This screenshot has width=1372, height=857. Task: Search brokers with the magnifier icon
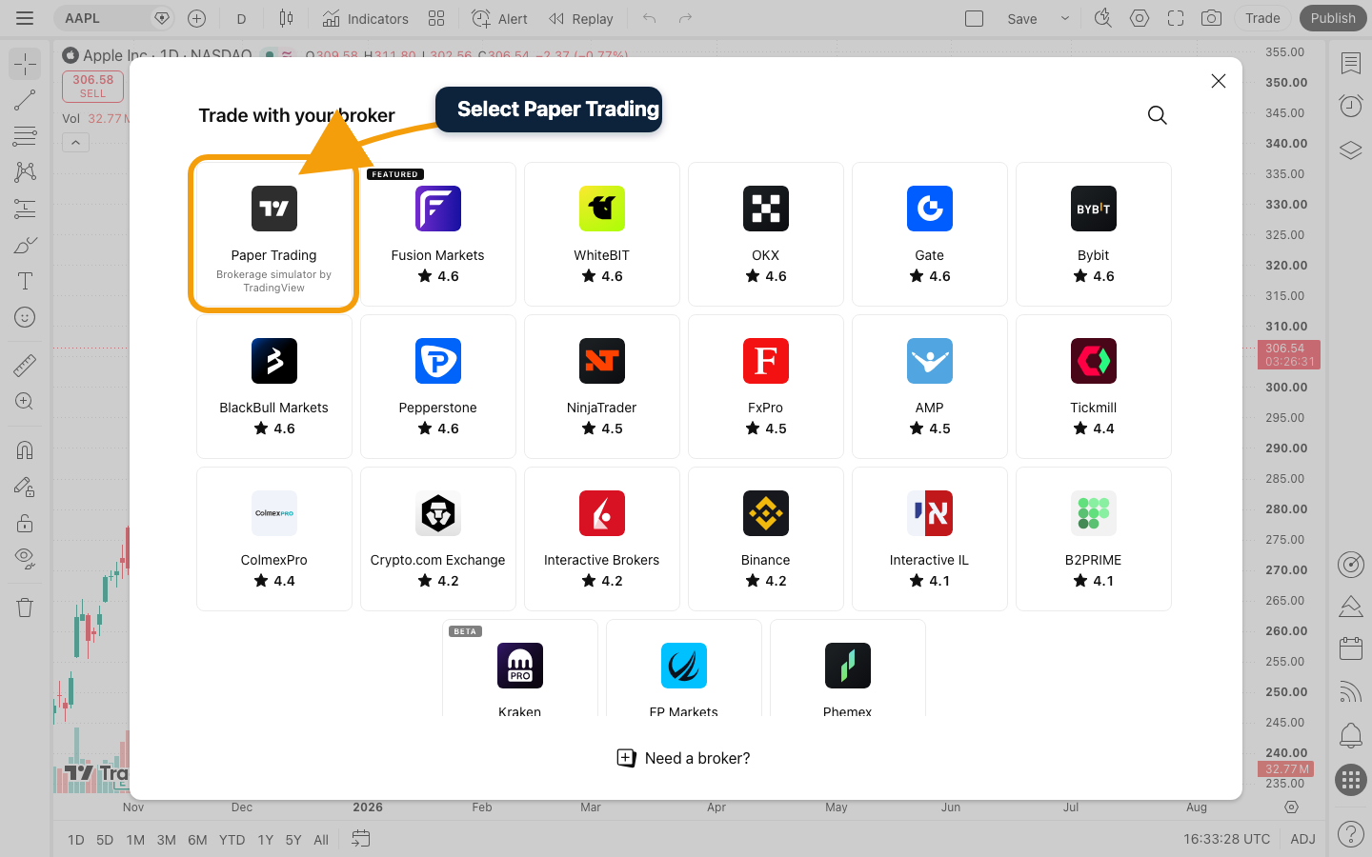[1158, 115]
